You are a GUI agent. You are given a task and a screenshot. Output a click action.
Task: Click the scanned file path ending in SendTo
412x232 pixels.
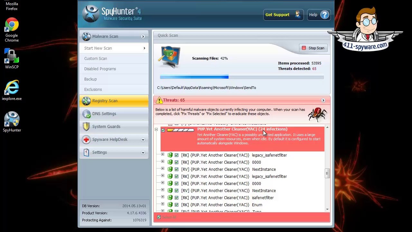[207, 88]
